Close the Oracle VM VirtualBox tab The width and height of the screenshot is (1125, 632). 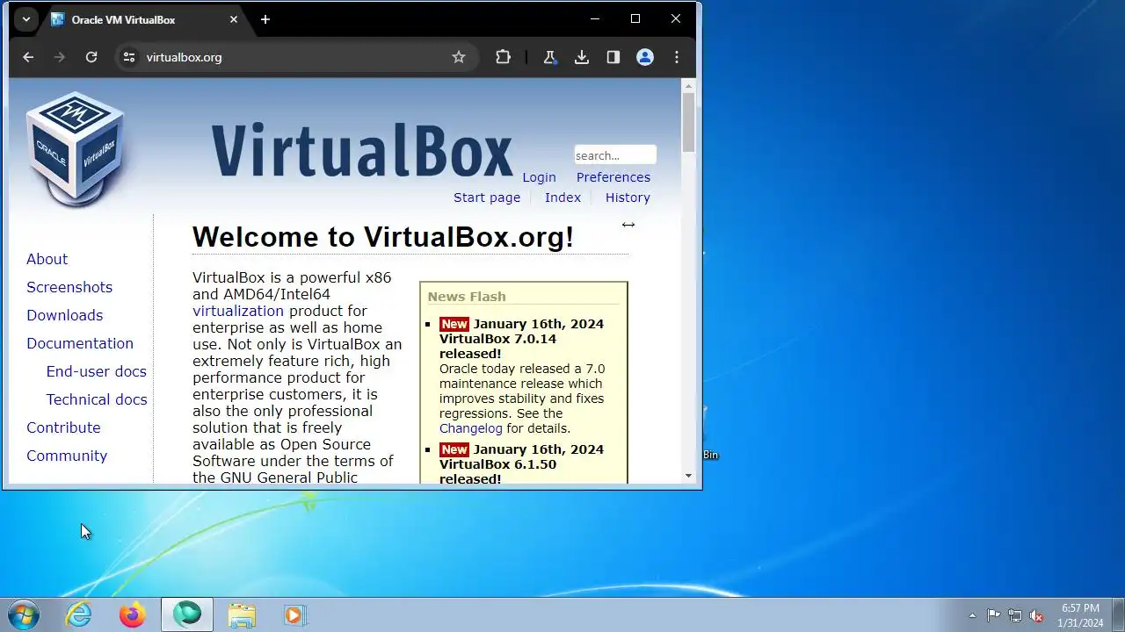234,19
